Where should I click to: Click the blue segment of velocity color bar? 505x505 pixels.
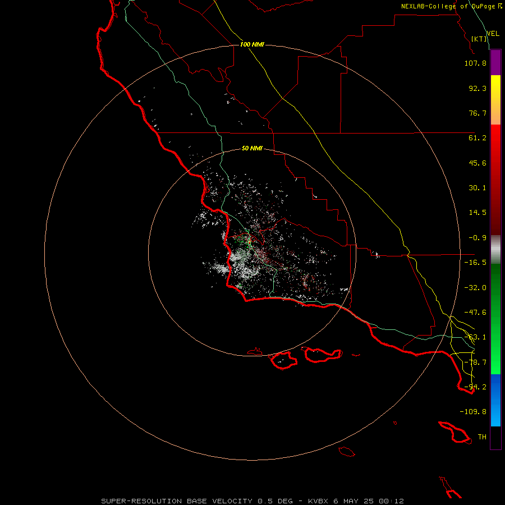(495, 400)
